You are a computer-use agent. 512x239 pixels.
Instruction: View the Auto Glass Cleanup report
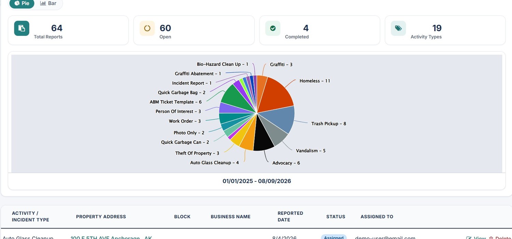click(476, 238)
